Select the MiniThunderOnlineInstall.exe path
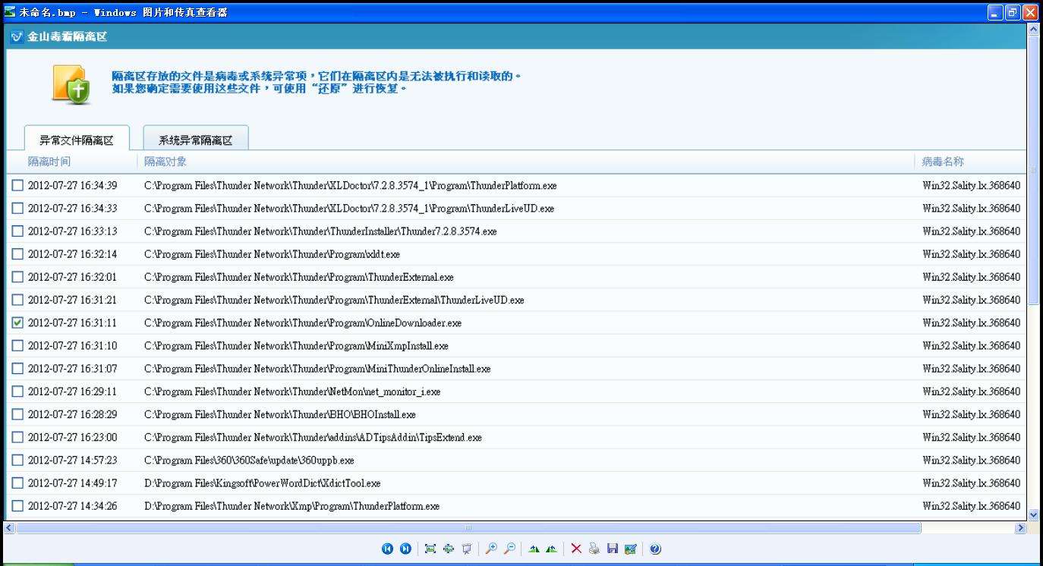1043x566 pixels. [317, 369]
